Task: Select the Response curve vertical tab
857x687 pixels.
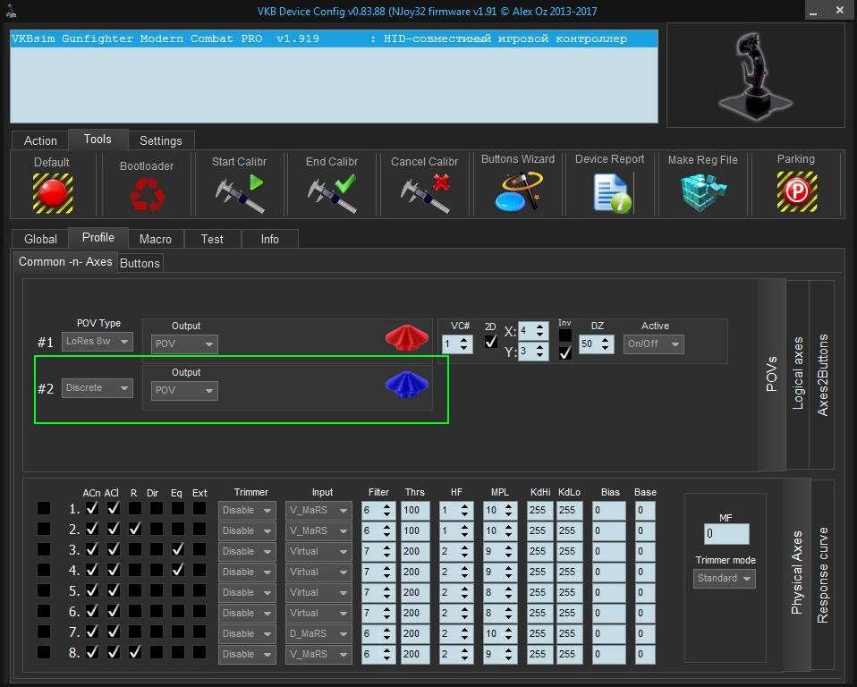Action: 822,574
